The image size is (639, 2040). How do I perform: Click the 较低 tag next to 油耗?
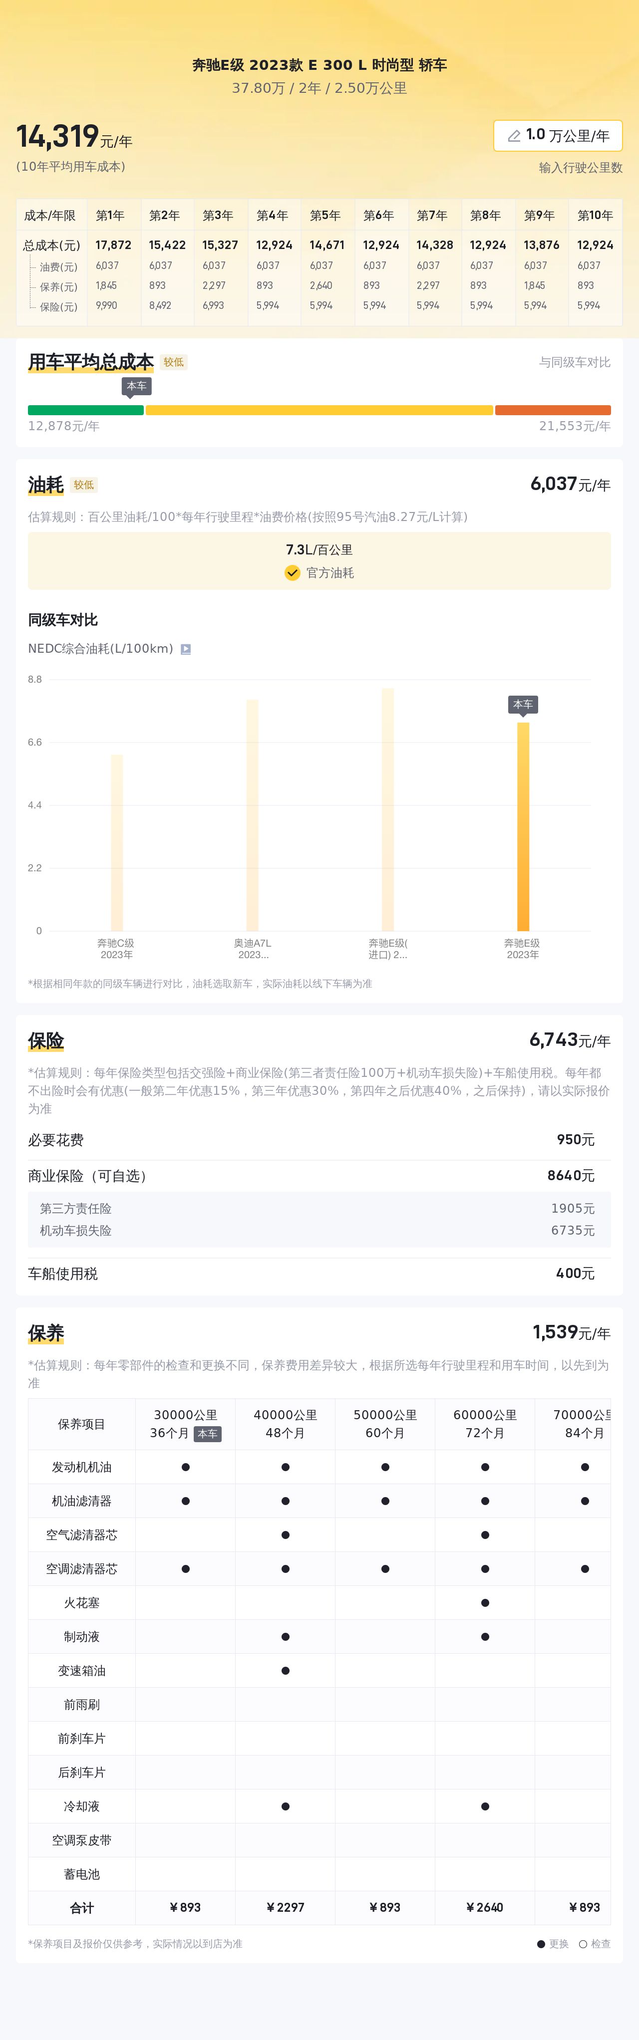pyautogui.click(x=84, y=485)
